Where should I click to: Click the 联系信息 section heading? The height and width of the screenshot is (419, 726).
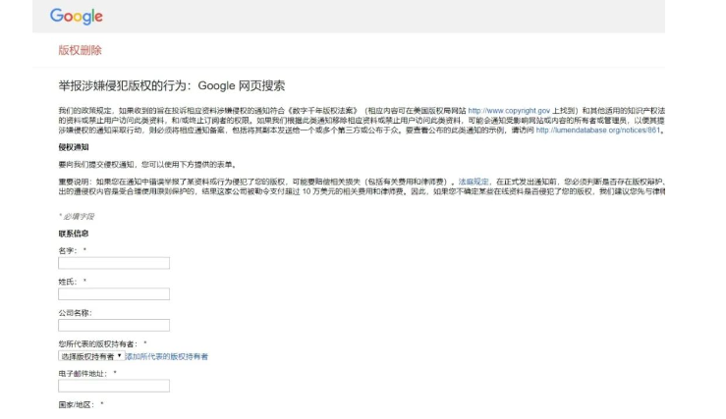click(x=74, y=234)
